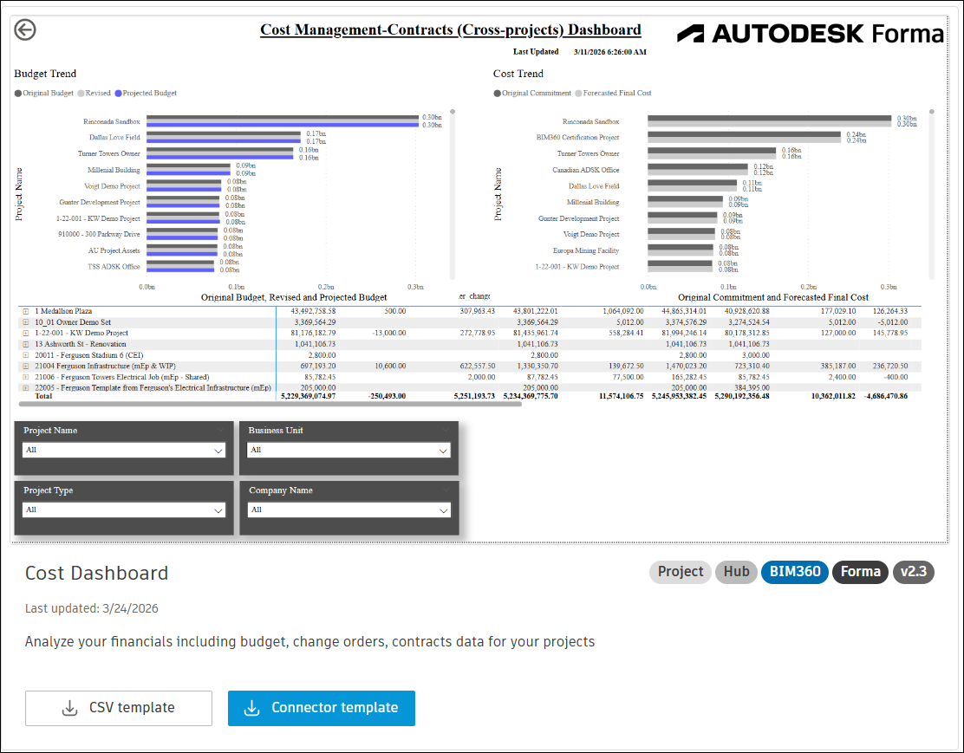Click BIM360 Certification Project label in Cost Trend
Viewport: 964px width, 753px height.
577,138
